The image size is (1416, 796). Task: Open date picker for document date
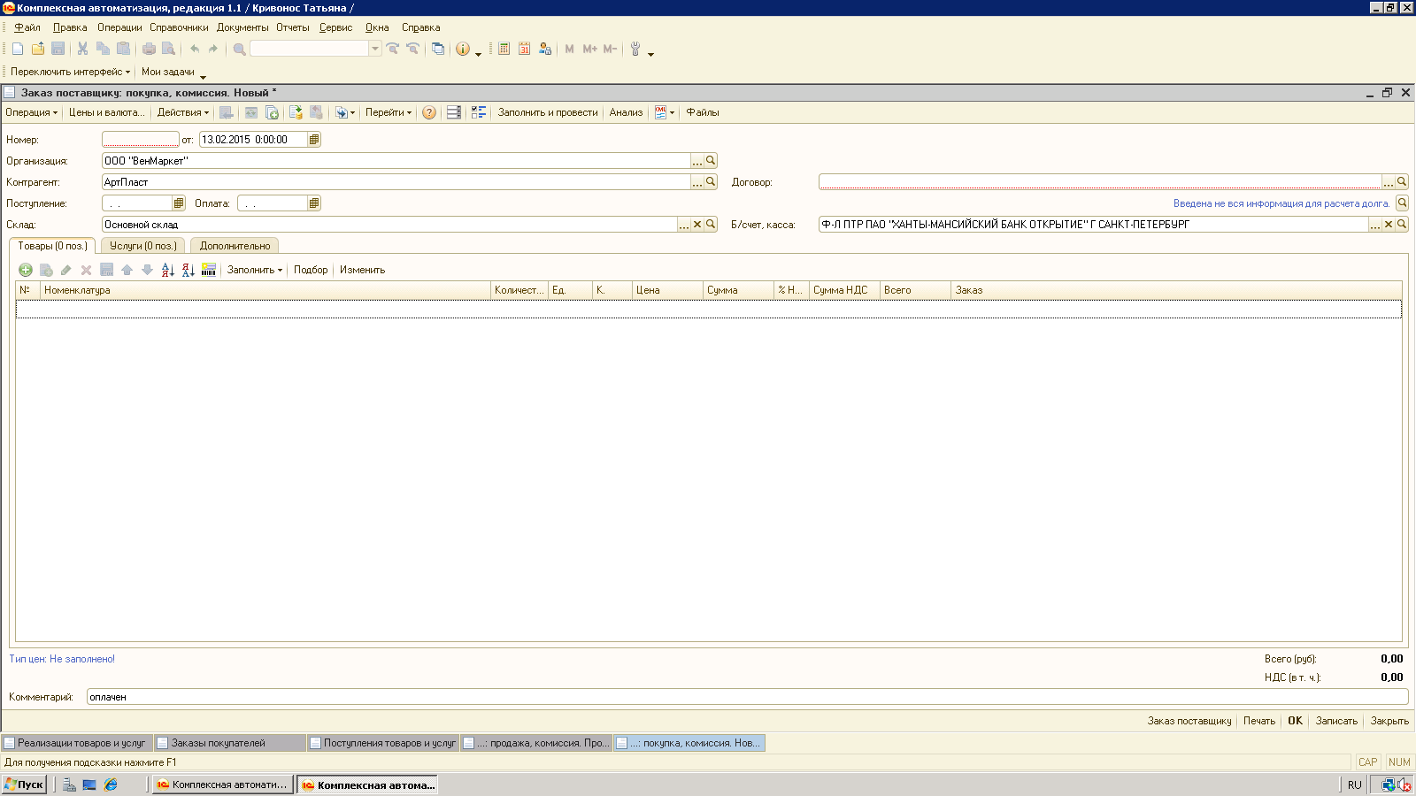314,140
